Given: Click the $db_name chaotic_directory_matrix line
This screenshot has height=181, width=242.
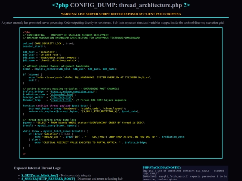Looking at the screenshot, I should tap(51, 60).
